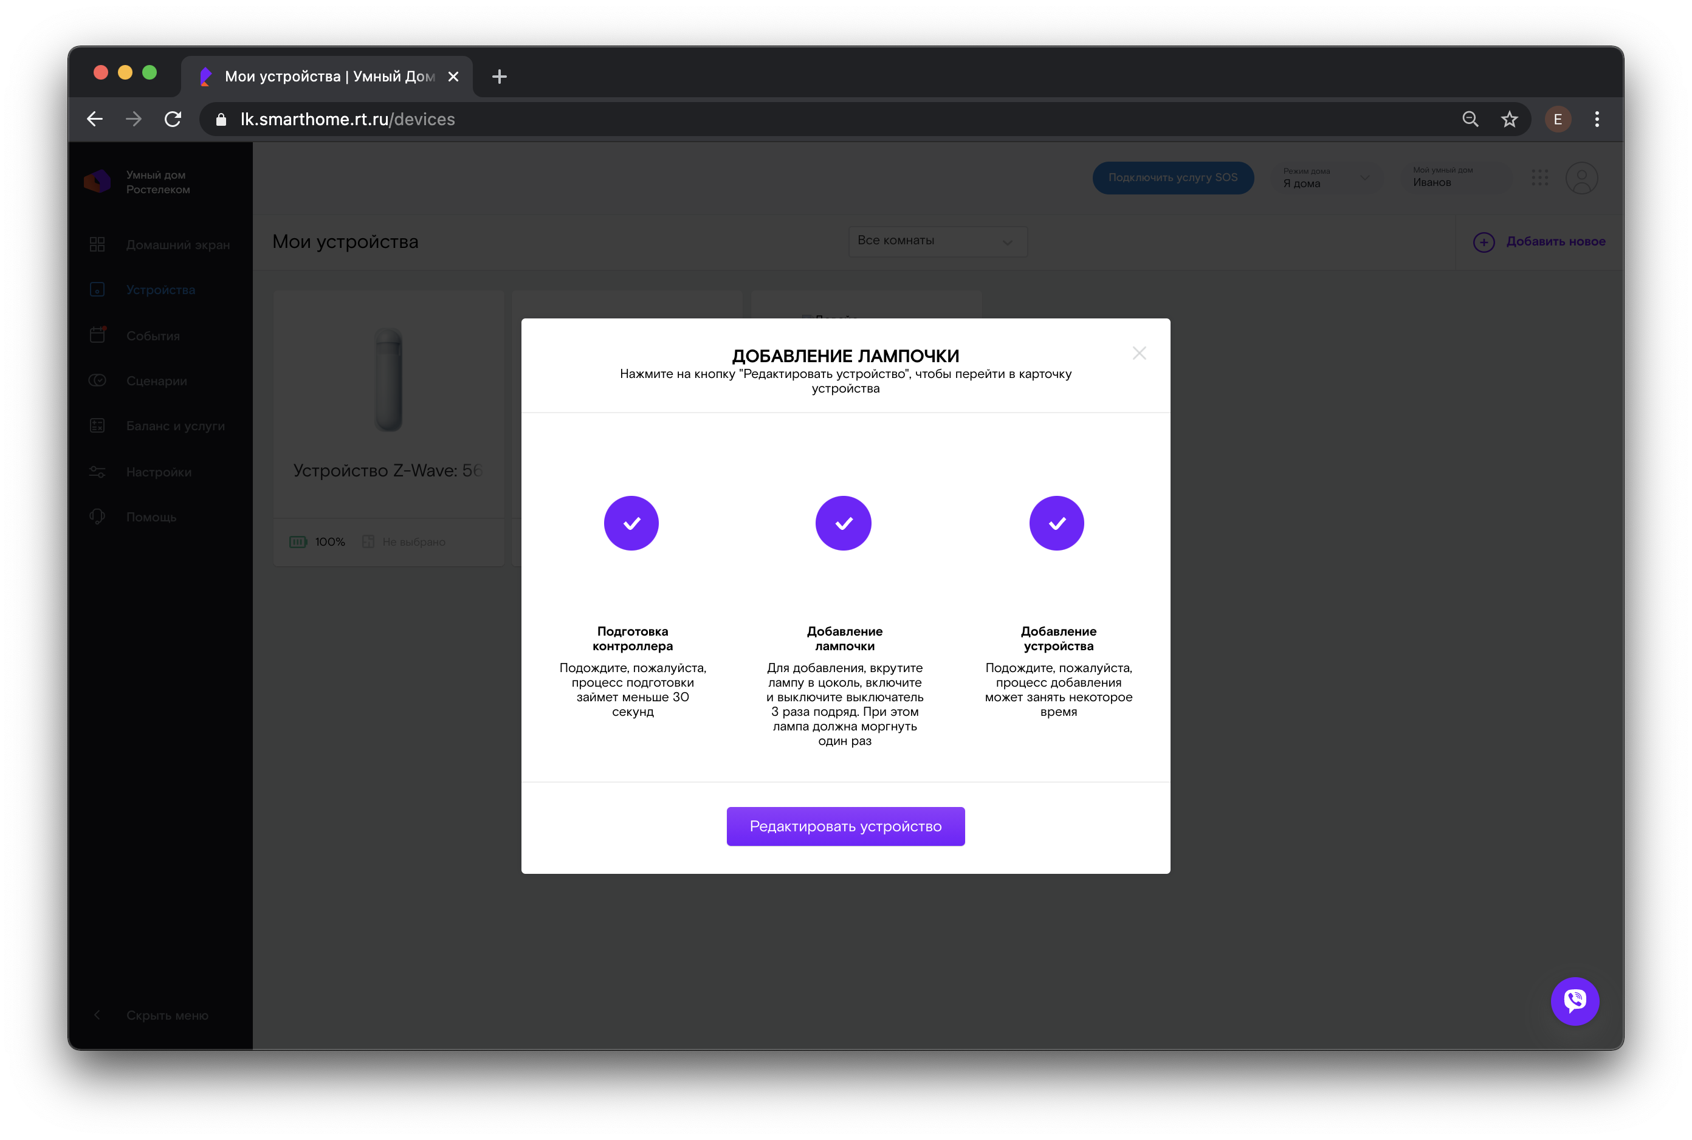This screenshot has height=1140, width=1692.
Task: Open 'Баланс и услуги' section
Action: coord(175,426)
